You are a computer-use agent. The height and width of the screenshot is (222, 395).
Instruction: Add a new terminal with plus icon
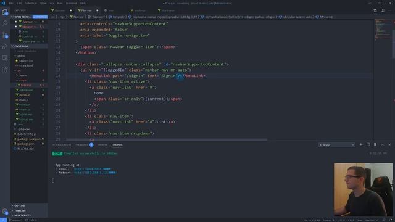360,145
